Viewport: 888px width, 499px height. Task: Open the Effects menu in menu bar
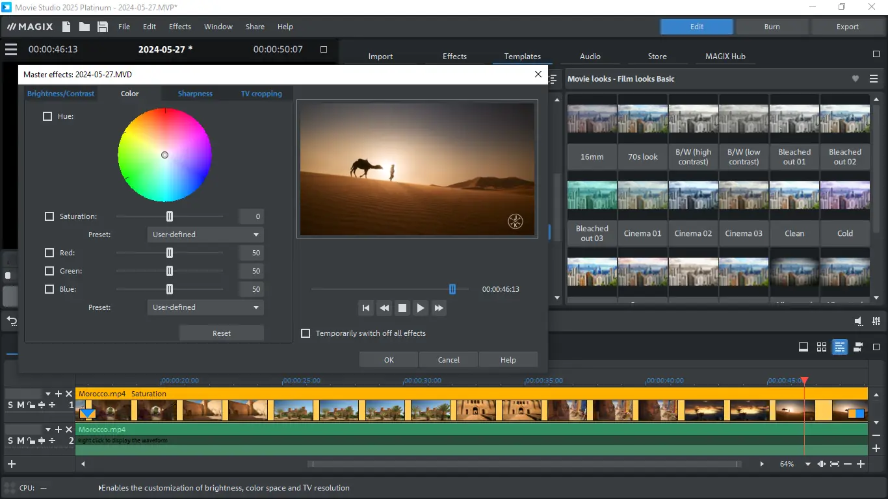(180, 27)
